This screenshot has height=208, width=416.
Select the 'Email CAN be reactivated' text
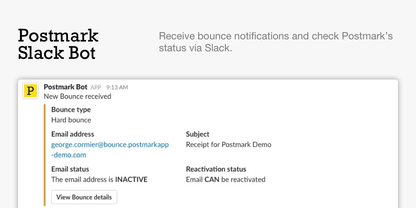point(225,179)
